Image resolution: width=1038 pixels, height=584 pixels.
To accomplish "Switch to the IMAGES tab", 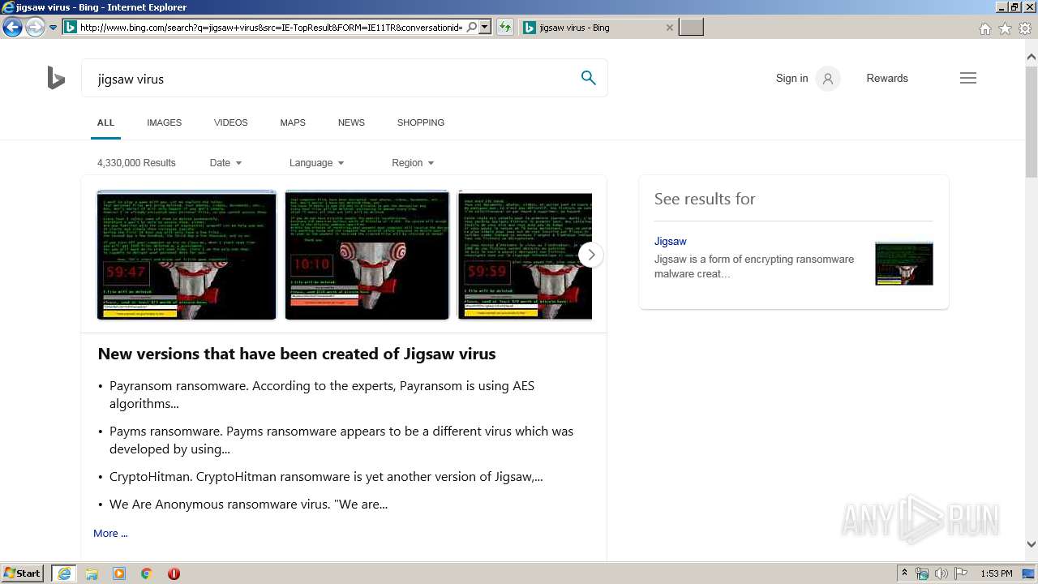I will point(164,122).
